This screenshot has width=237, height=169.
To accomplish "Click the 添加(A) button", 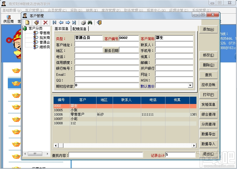I will pos(208,29).
